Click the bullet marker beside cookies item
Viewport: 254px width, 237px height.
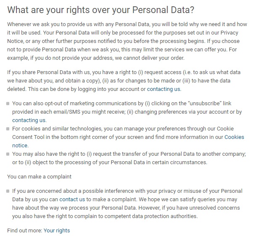pos(8,129)
